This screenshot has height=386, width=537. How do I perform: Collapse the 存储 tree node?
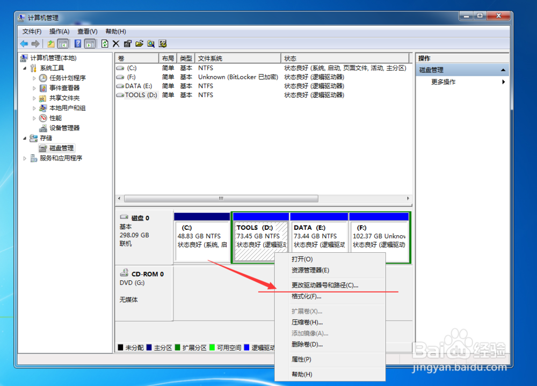pyautogui.click(x=25, y=139)
